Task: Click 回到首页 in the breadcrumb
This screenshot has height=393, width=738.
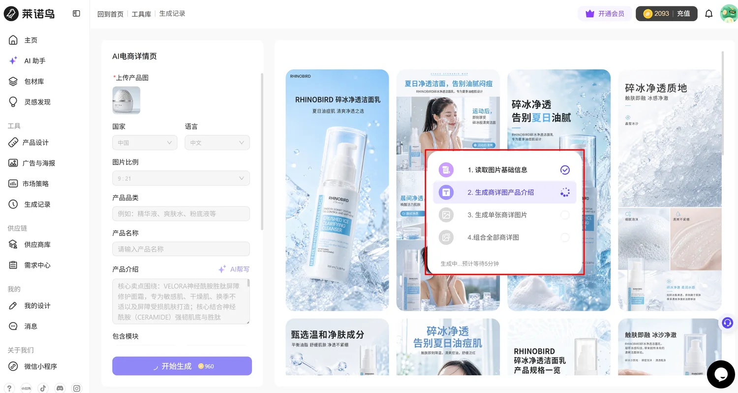Action: coord(111,14)
